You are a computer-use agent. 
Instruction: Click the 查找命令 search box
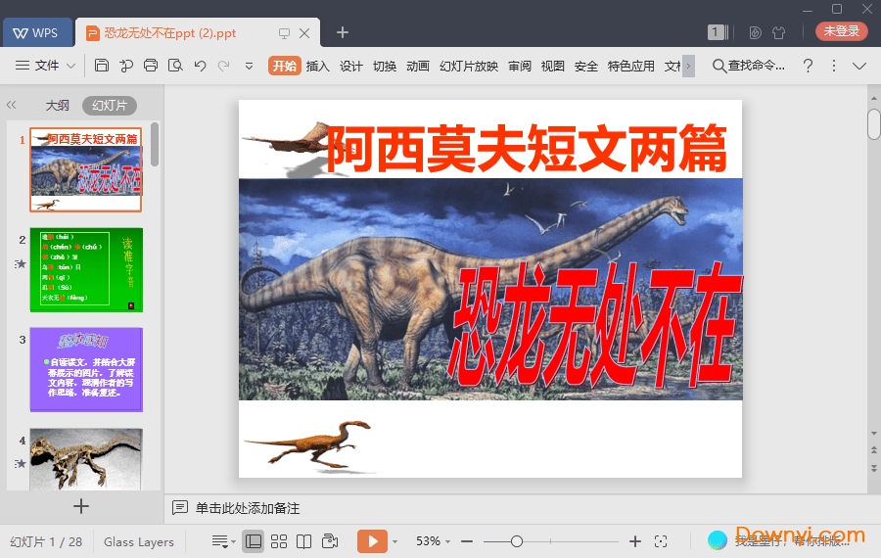749,66
